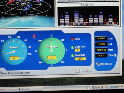The width and height of the screenshot is (124, 93).
Task: Select satellite box 19 in Signal View
Action: (81, 24)
